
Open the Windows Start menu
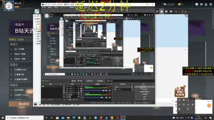pos(3,118)
